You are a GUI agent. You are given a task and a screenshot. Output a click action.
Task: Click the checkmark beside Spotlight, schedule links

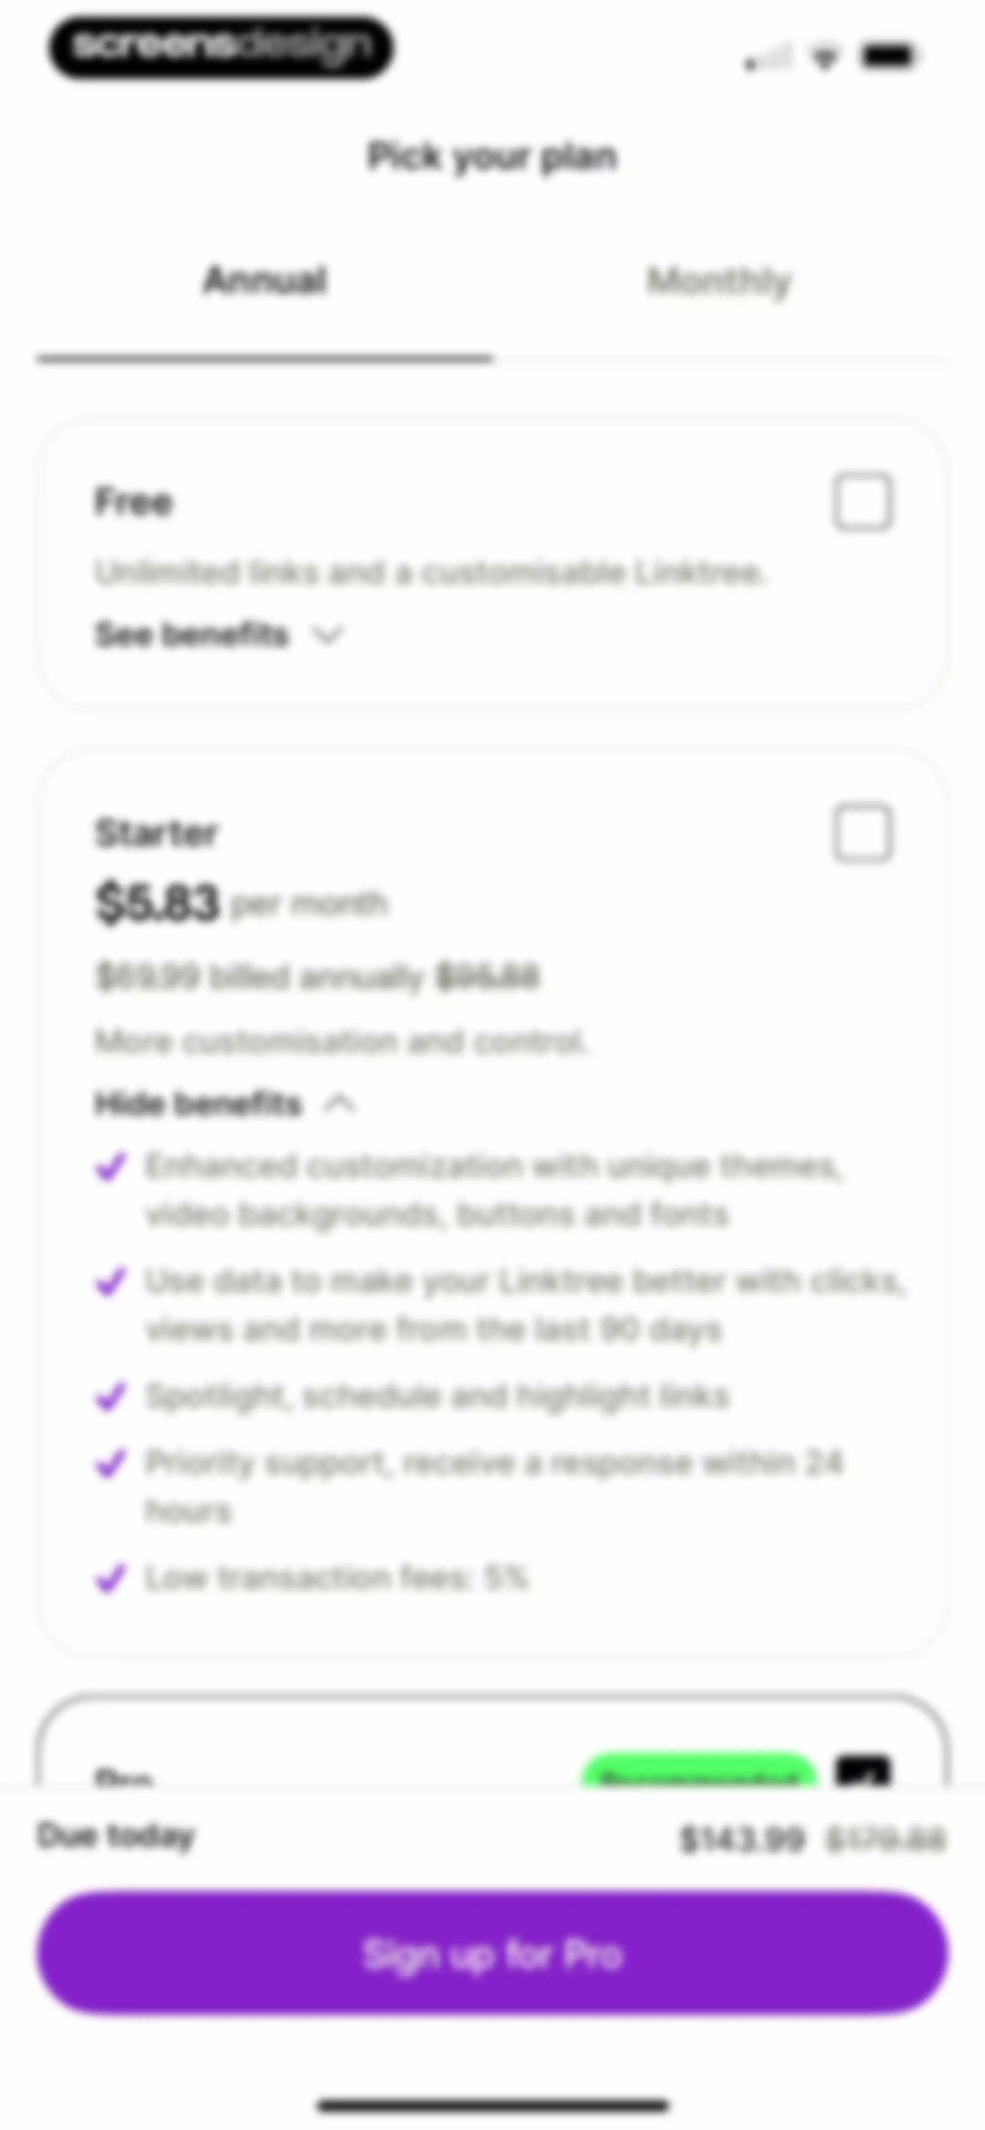point(111,1397)
